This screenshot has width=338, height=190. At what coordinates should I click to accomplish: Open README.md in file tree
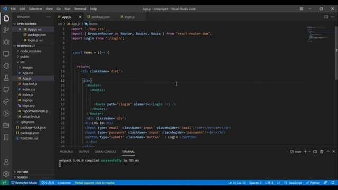(29, 138)
